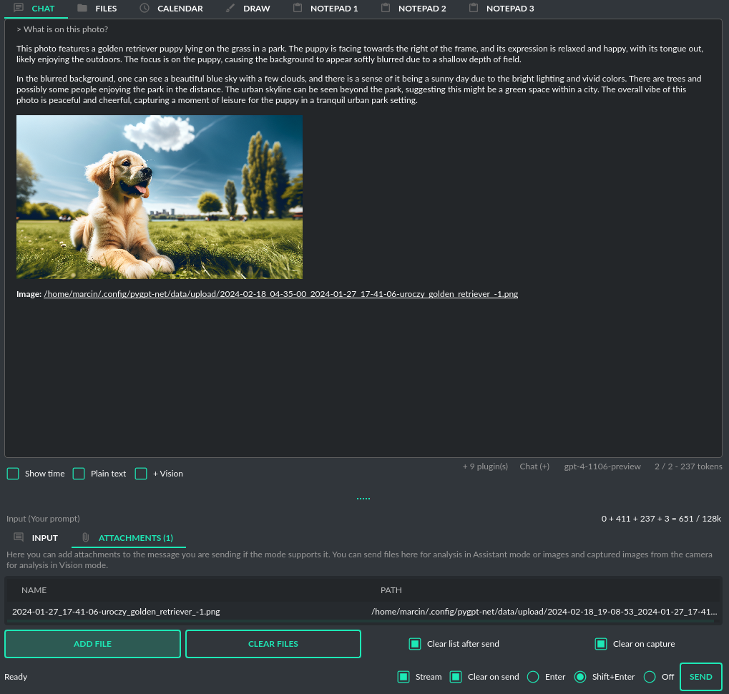The image size is (729, 694).
Task: Click the Notepad 2 clipboard icon
Action: [x=385, y=9]
